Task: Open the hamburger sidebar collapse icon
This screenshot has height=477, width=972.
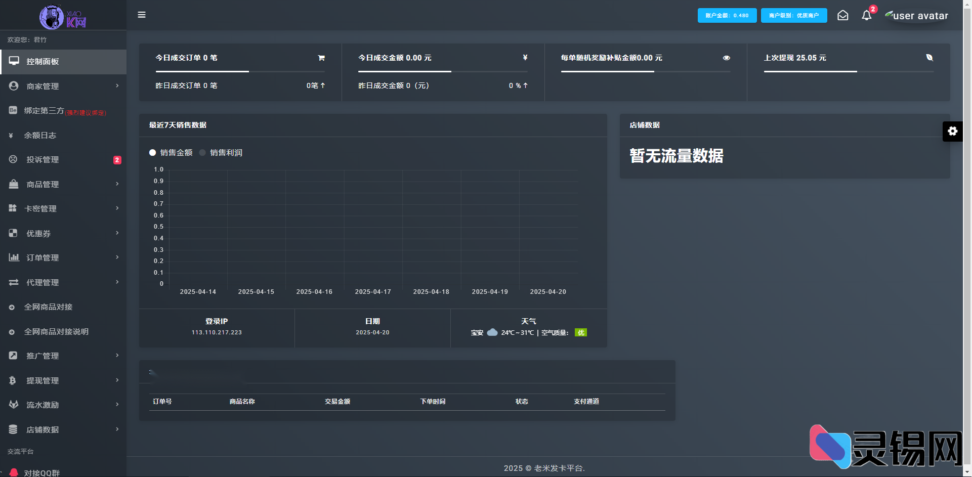Action: [x=142, y=15]
